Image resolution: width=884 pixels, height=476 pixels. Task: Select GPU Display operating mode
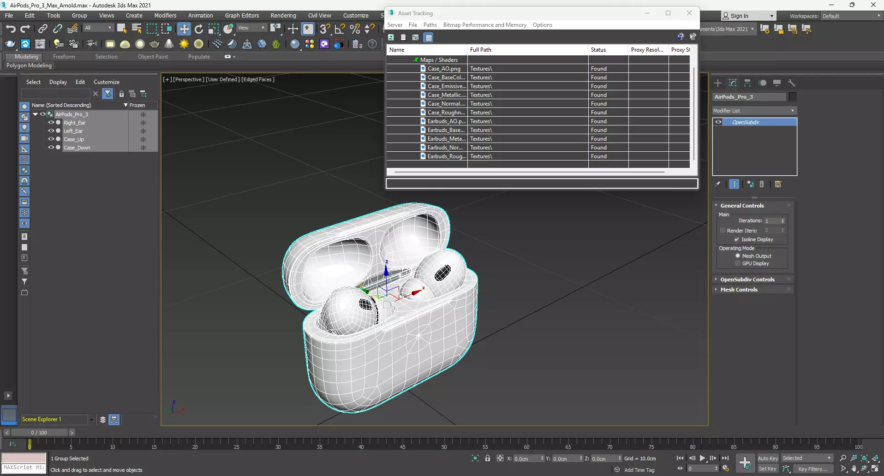click(738, 263)
